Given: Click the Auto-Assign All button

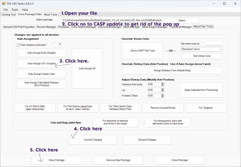Looking at the screenshot, I should point(87,69).
